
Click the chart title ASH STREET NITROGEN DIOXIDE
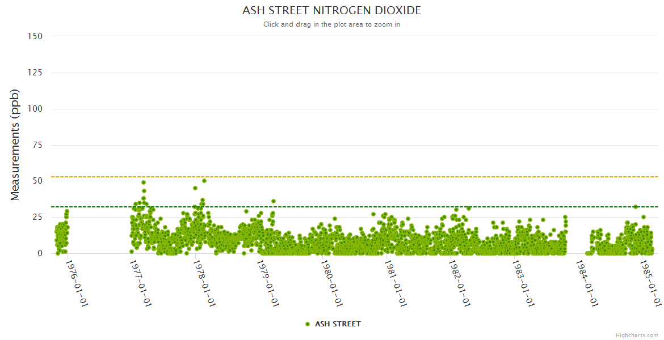coord(331,11)
